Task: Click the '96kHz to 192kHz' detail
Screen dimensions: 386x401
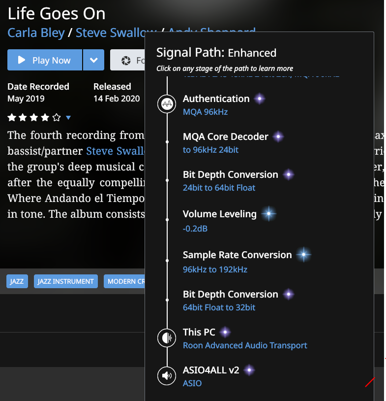Action: click(215, 269)
